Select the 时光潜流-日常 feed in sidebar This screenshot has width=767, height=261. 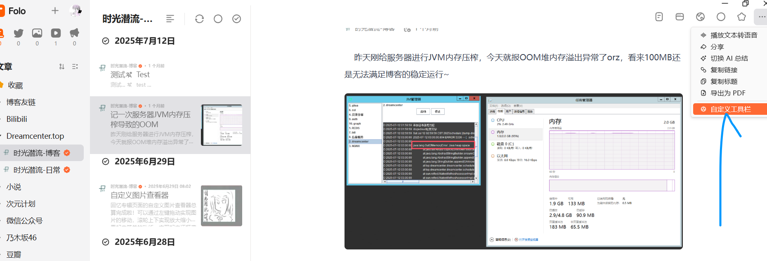click(x=37, y=170)
